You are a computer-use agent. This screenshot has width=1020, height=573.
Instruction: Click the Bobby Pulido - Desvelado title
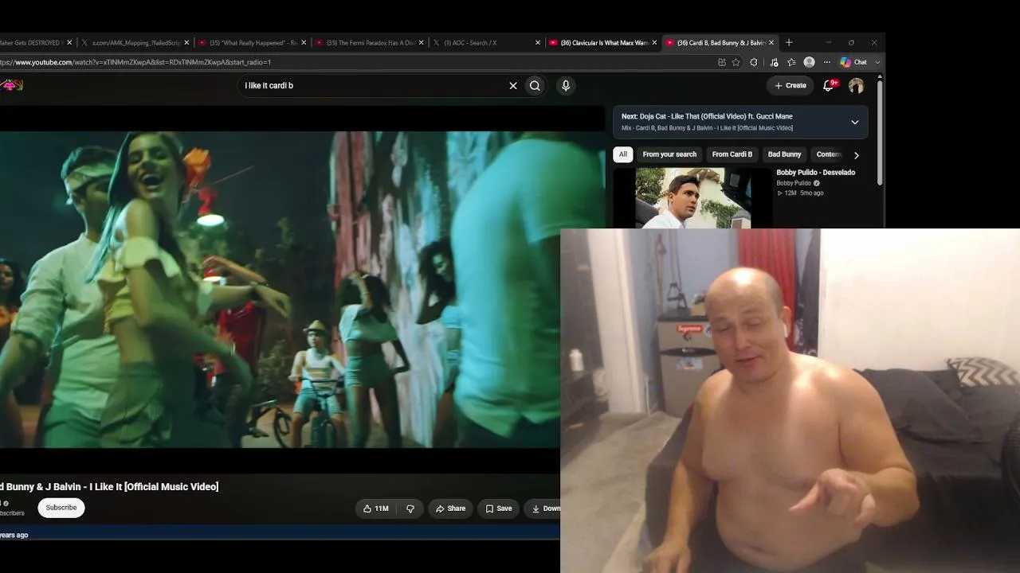[815, 173]
